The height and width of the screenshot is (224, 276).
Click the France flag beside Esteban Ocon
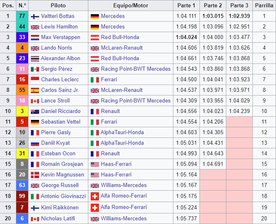coord(35,154)
